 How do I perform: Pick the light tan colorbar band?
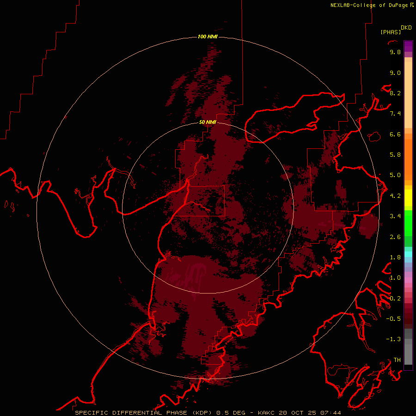pyautogui.click(x=408, y=95)
